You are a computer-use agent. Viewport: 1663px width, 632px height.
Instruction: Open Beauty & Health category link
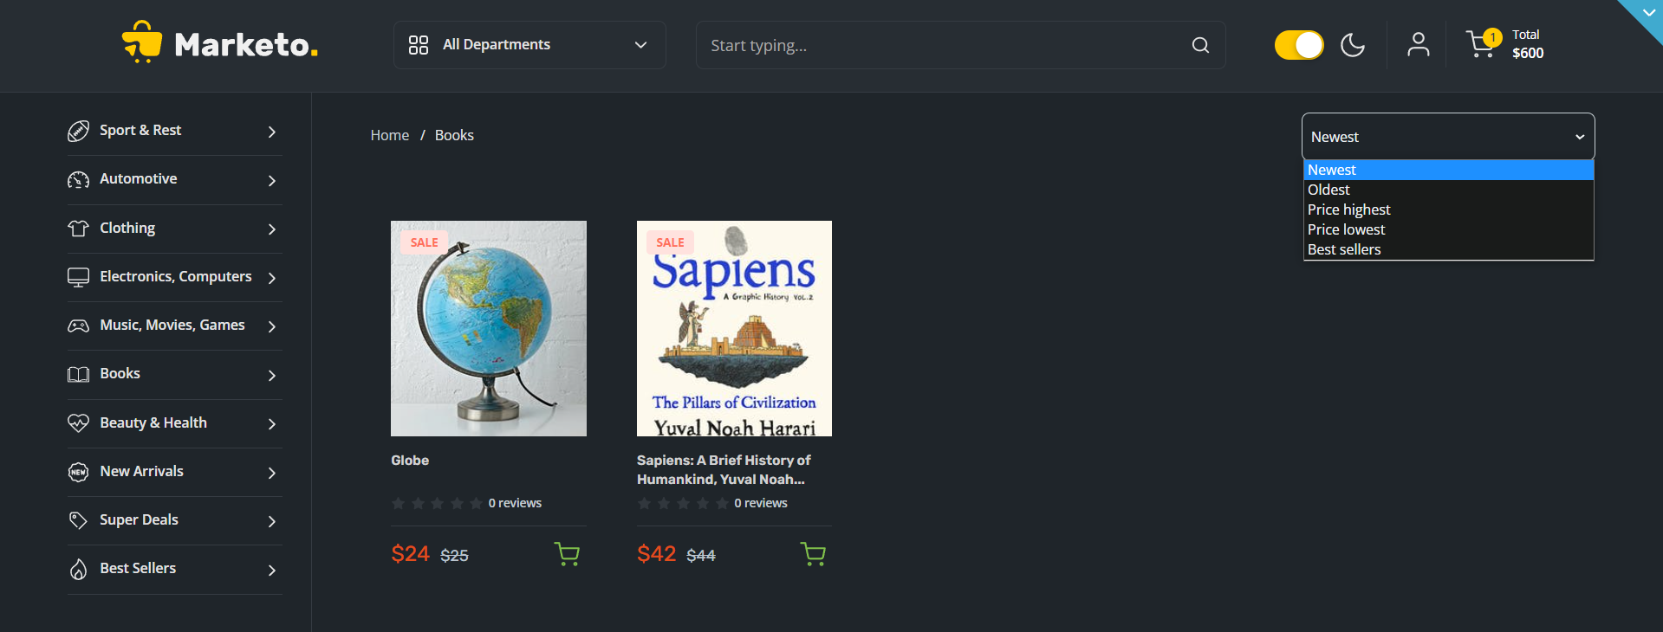click(x=153, y=422)
